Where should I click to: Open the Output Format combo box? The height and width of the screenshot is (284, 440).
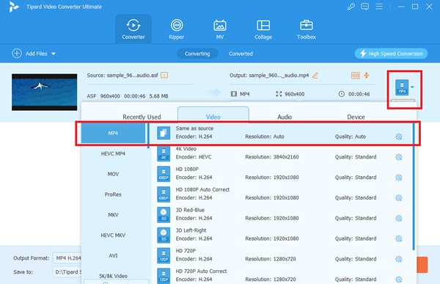(67, 258)
